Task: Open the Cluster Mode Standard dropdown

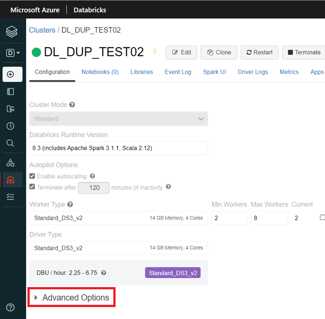Action: (119, 119)
